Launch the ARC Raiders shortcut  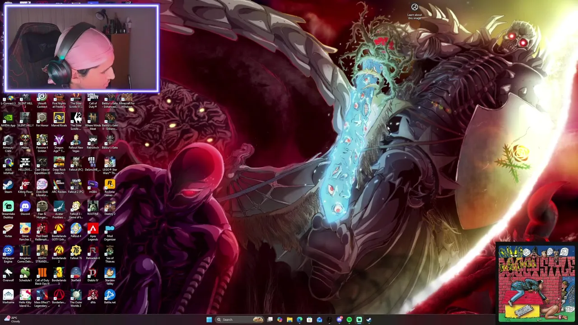coord(59,186)
